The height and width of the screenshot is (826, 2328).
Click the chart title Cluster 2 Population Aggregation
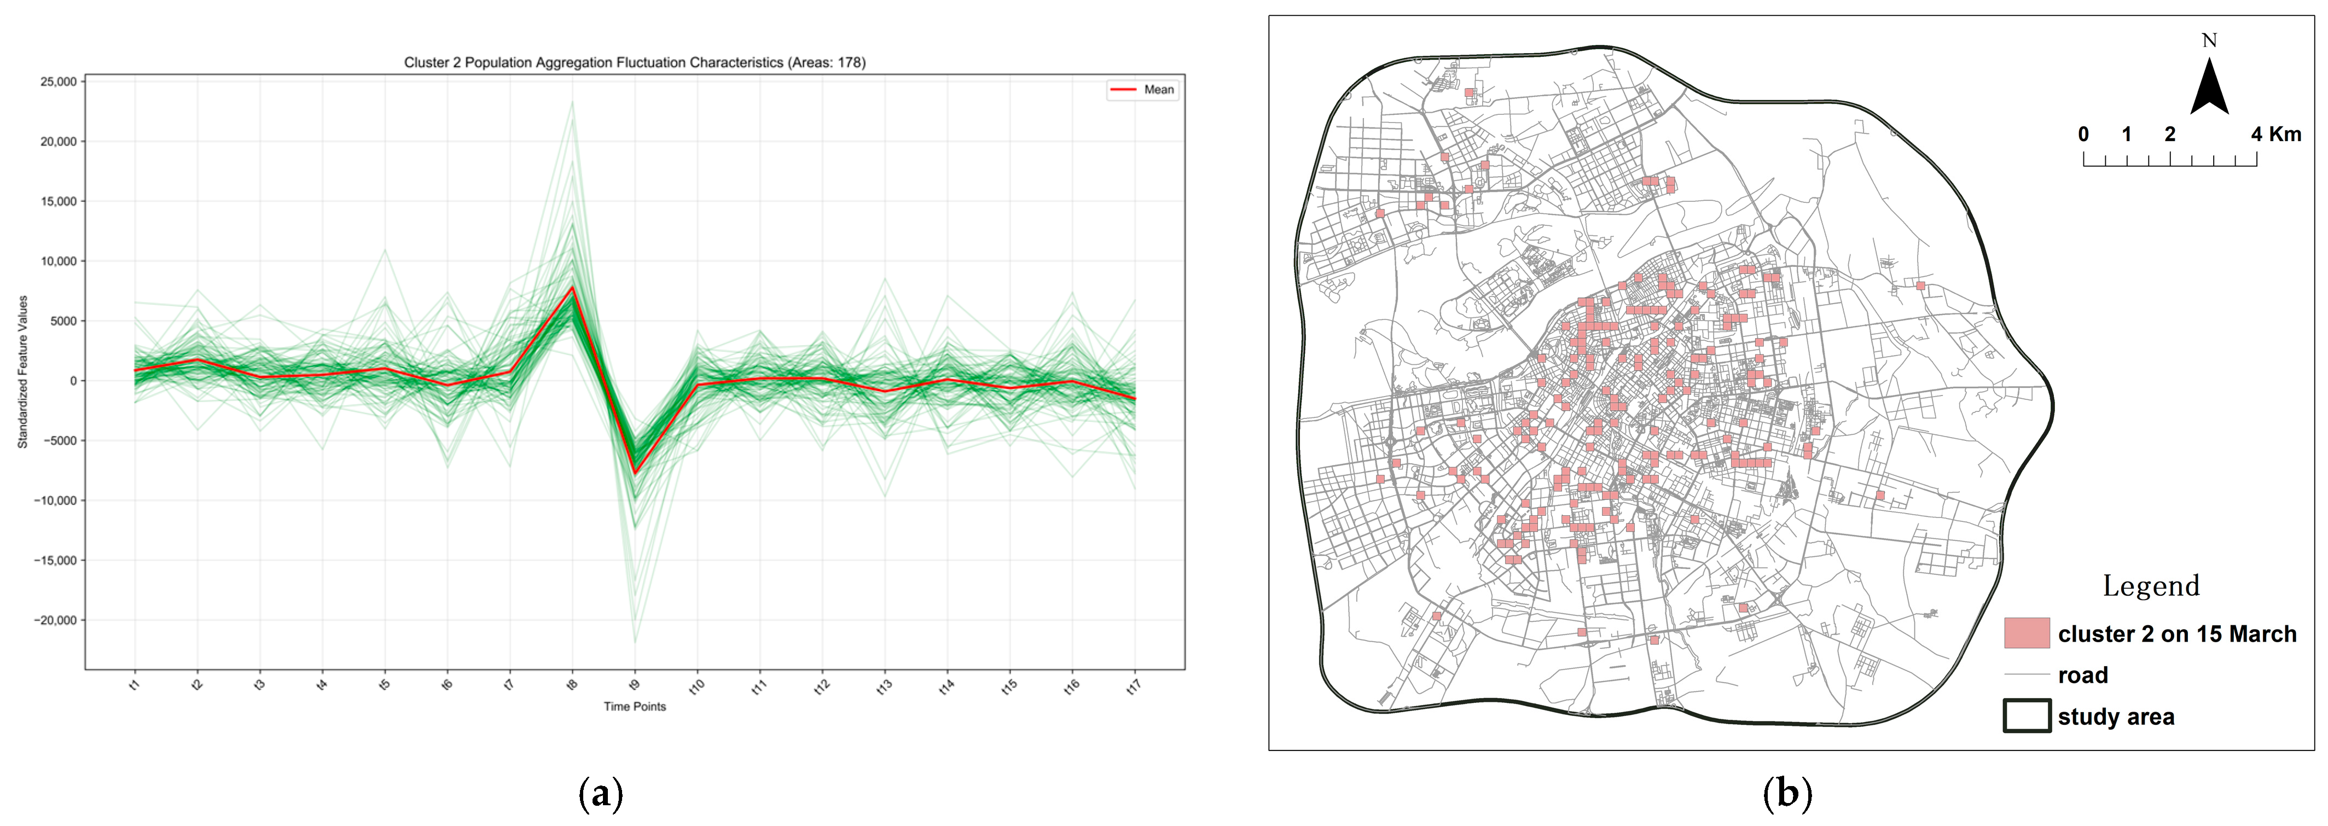point(635,62)
